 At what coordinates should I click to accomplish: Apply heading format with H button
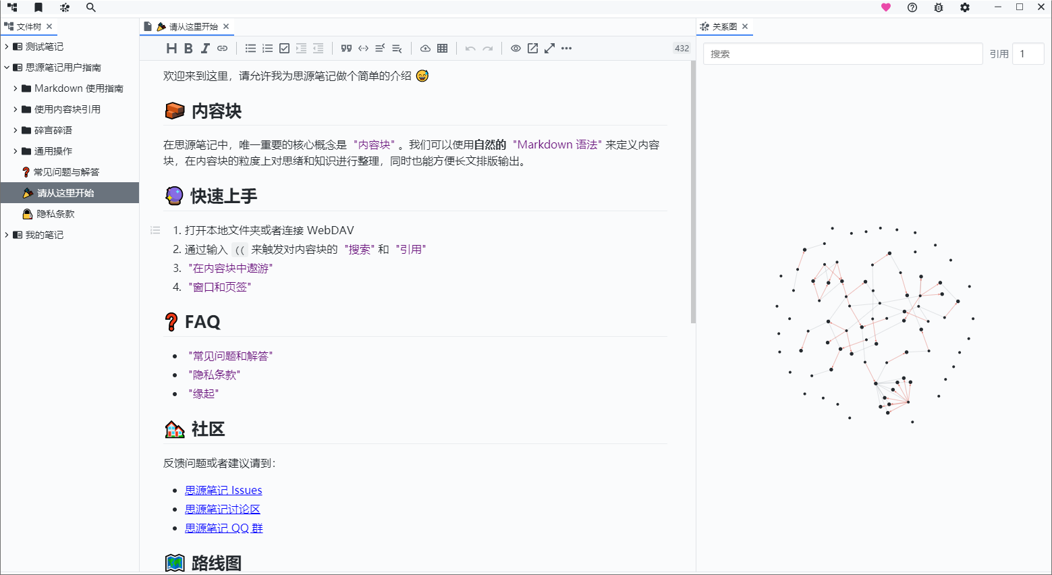tap(171, 49)
